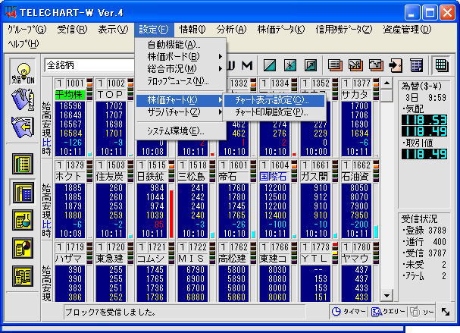The height and width of the screenshot is (333, 460).
Task: Select the 住友炭 stock cell
Action: [x=111, y=177]
